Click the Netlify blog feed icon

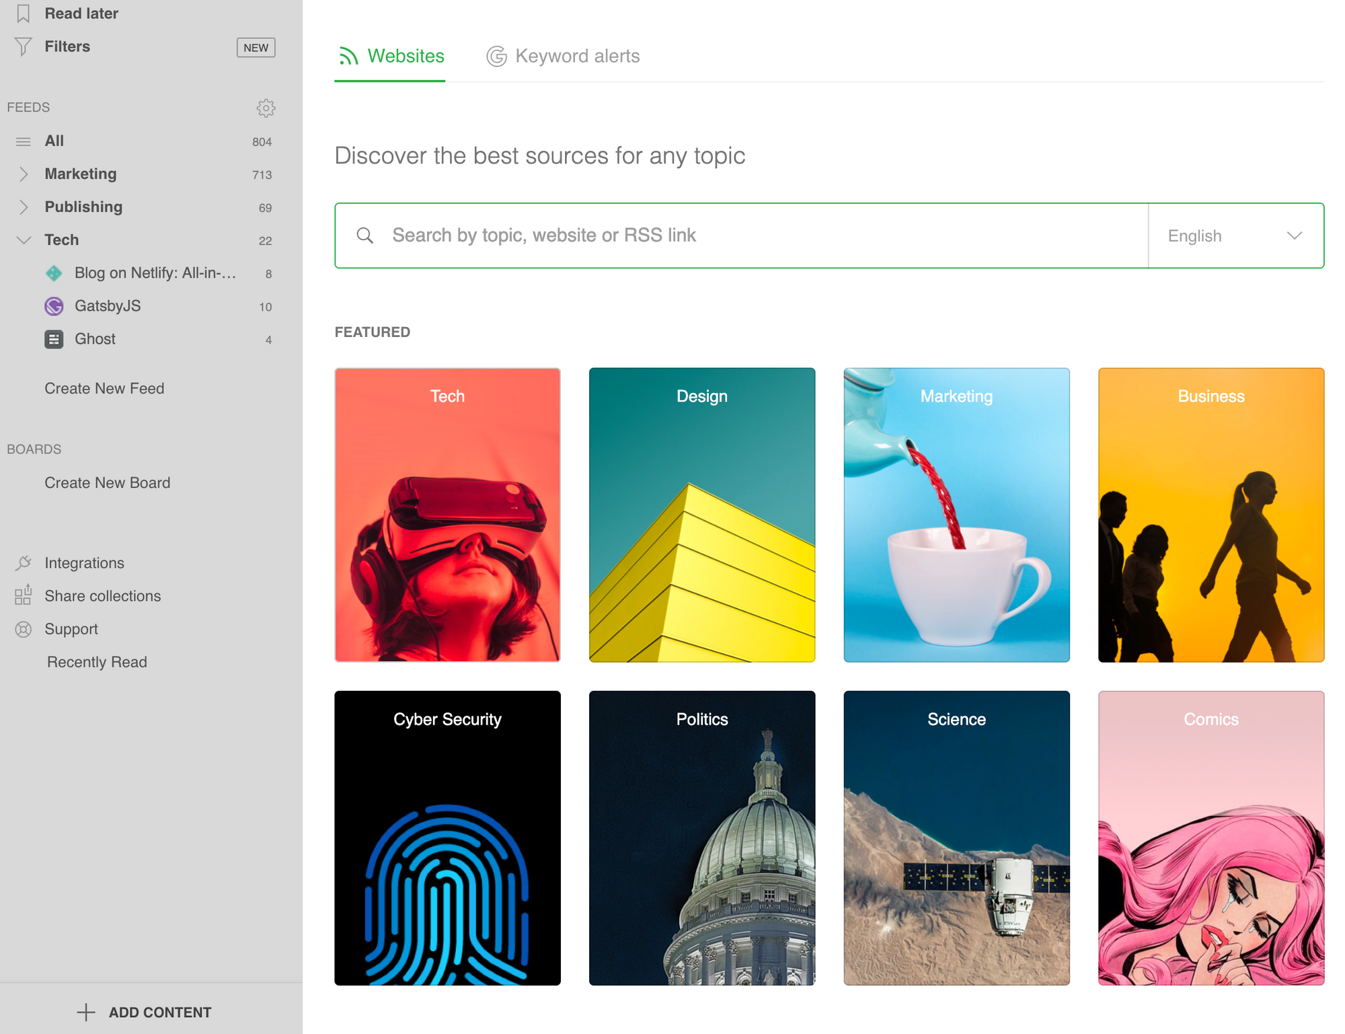[54, 273]
